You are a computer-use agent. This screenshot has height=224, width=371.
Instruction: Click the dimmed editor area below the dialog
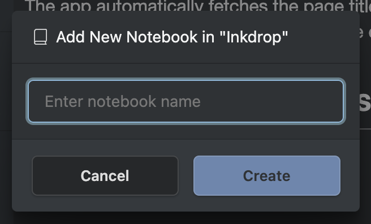[x=185, y=218]
